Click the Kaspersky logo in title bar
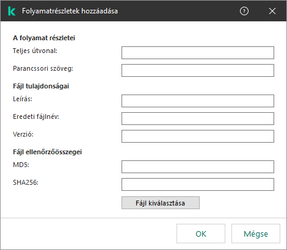The height and width of the screenshot is (250, 287). tap(12, 11)
